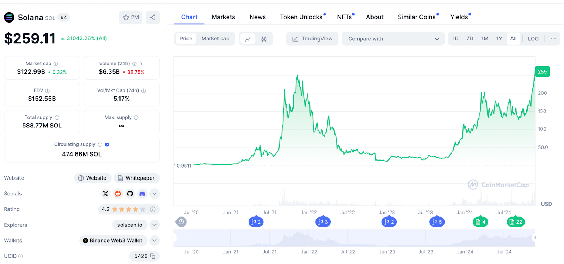Grab the left range slider handle
This screenshot has height=264, width=564.
[173, 238]
